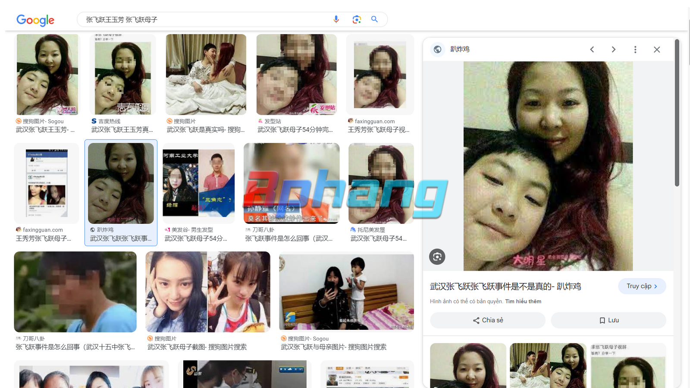This screenshot has height=388, width=690.
Task: Open the thumbnail above the 吉度热线 source
Action: tap(123, 74)
